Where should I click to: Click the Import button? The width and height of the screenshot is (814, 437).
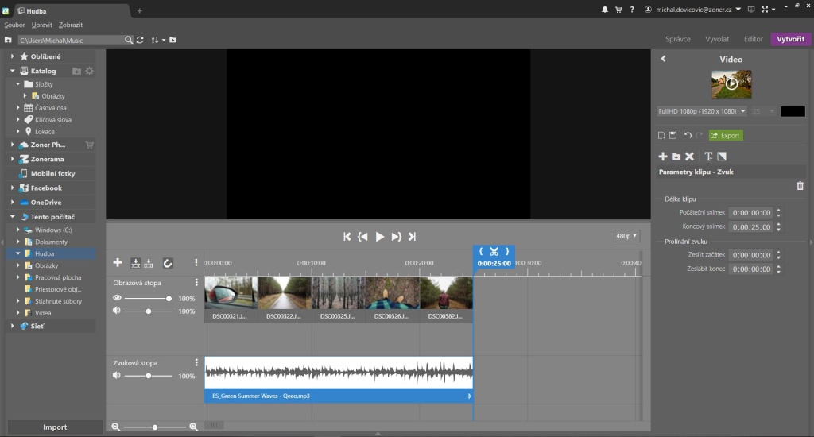click(55, 427)
